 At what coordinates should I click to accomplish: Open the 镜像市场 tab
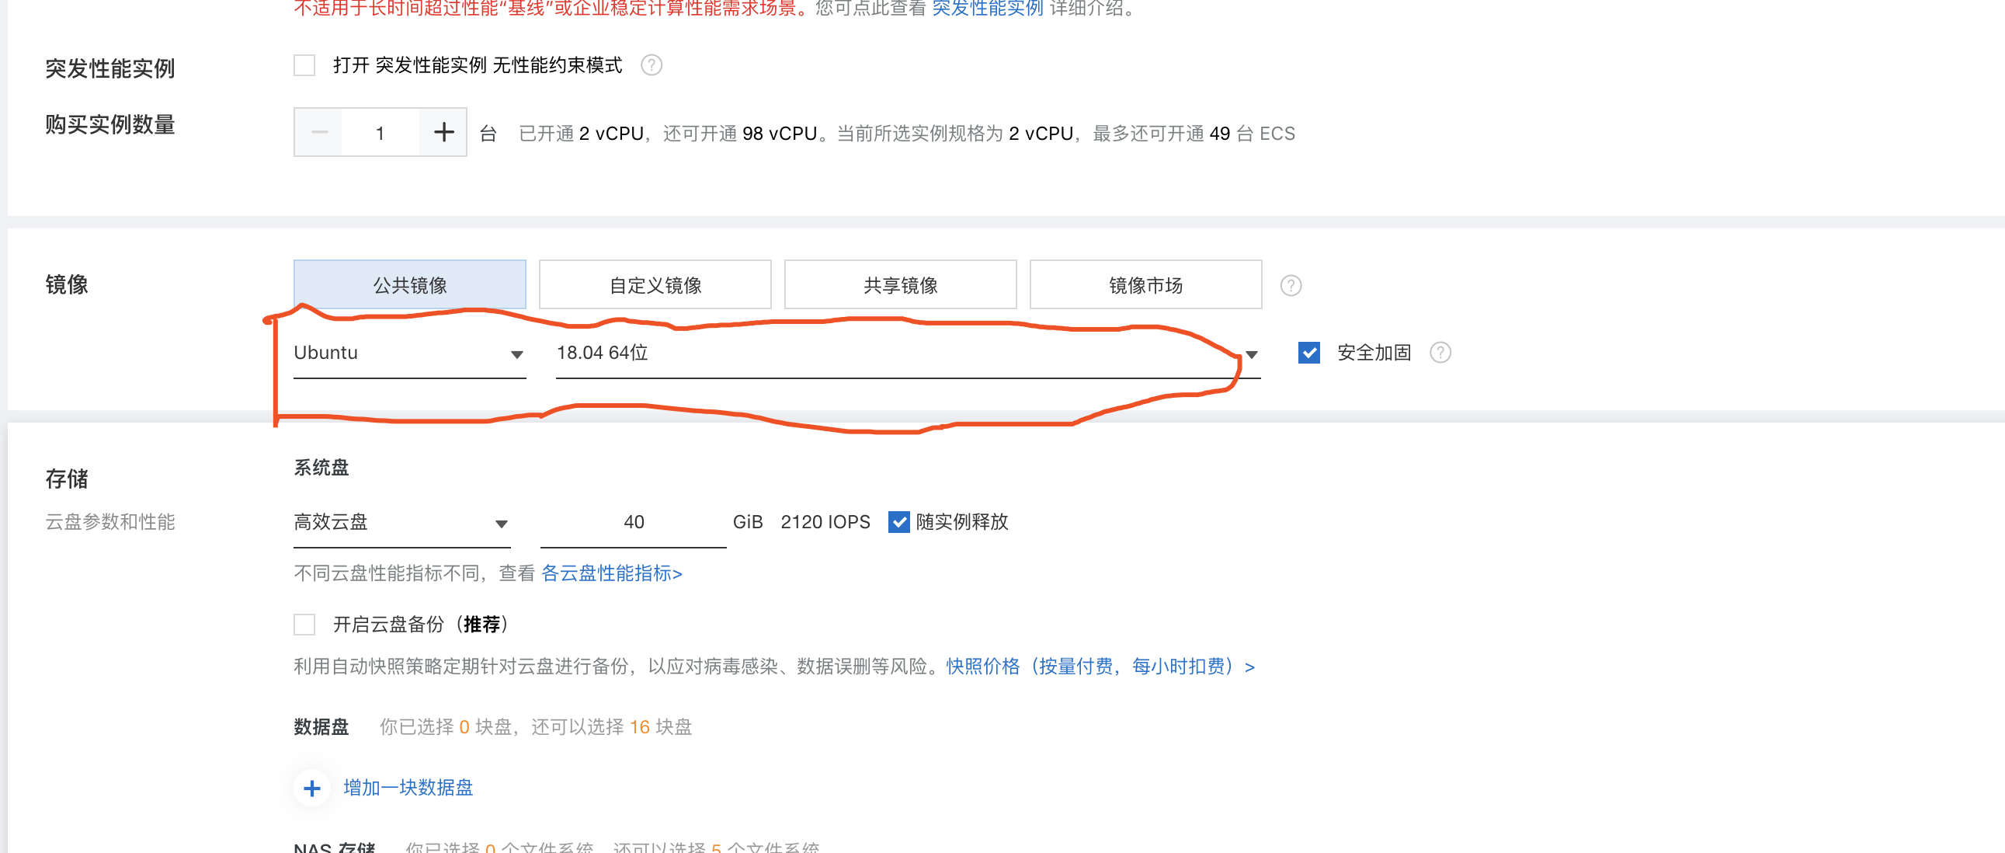[x=1145, y=286]
